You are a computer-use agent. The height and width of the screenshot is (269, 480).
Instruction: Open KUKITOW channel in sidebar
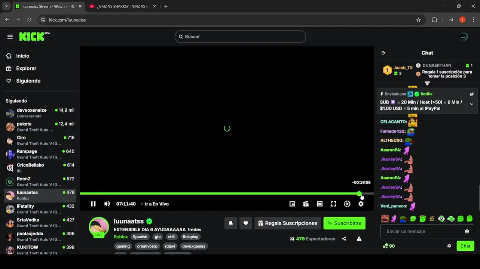40,250
